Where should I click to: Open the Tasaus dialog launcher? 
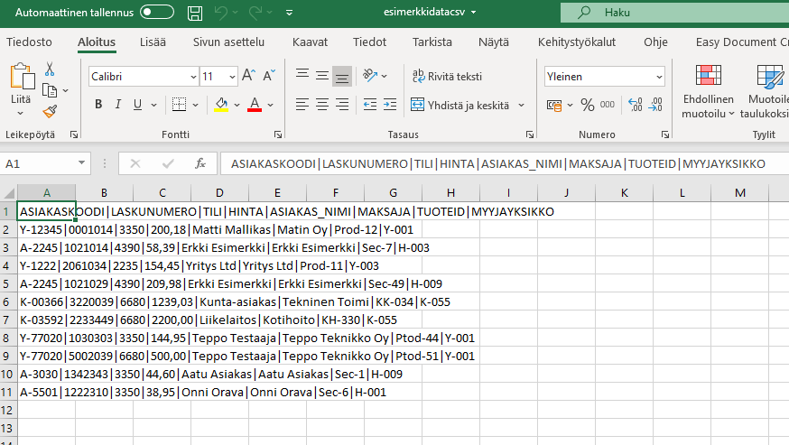pyautogui.click(x=529, y=134)
